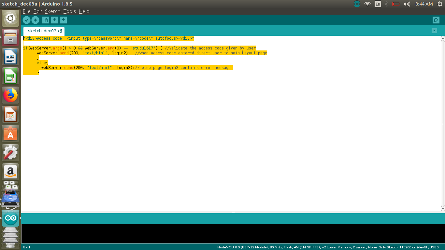Open the tab options dropdown arrow
The height and width of the screenshot is (250, 445).
(434, 31)
